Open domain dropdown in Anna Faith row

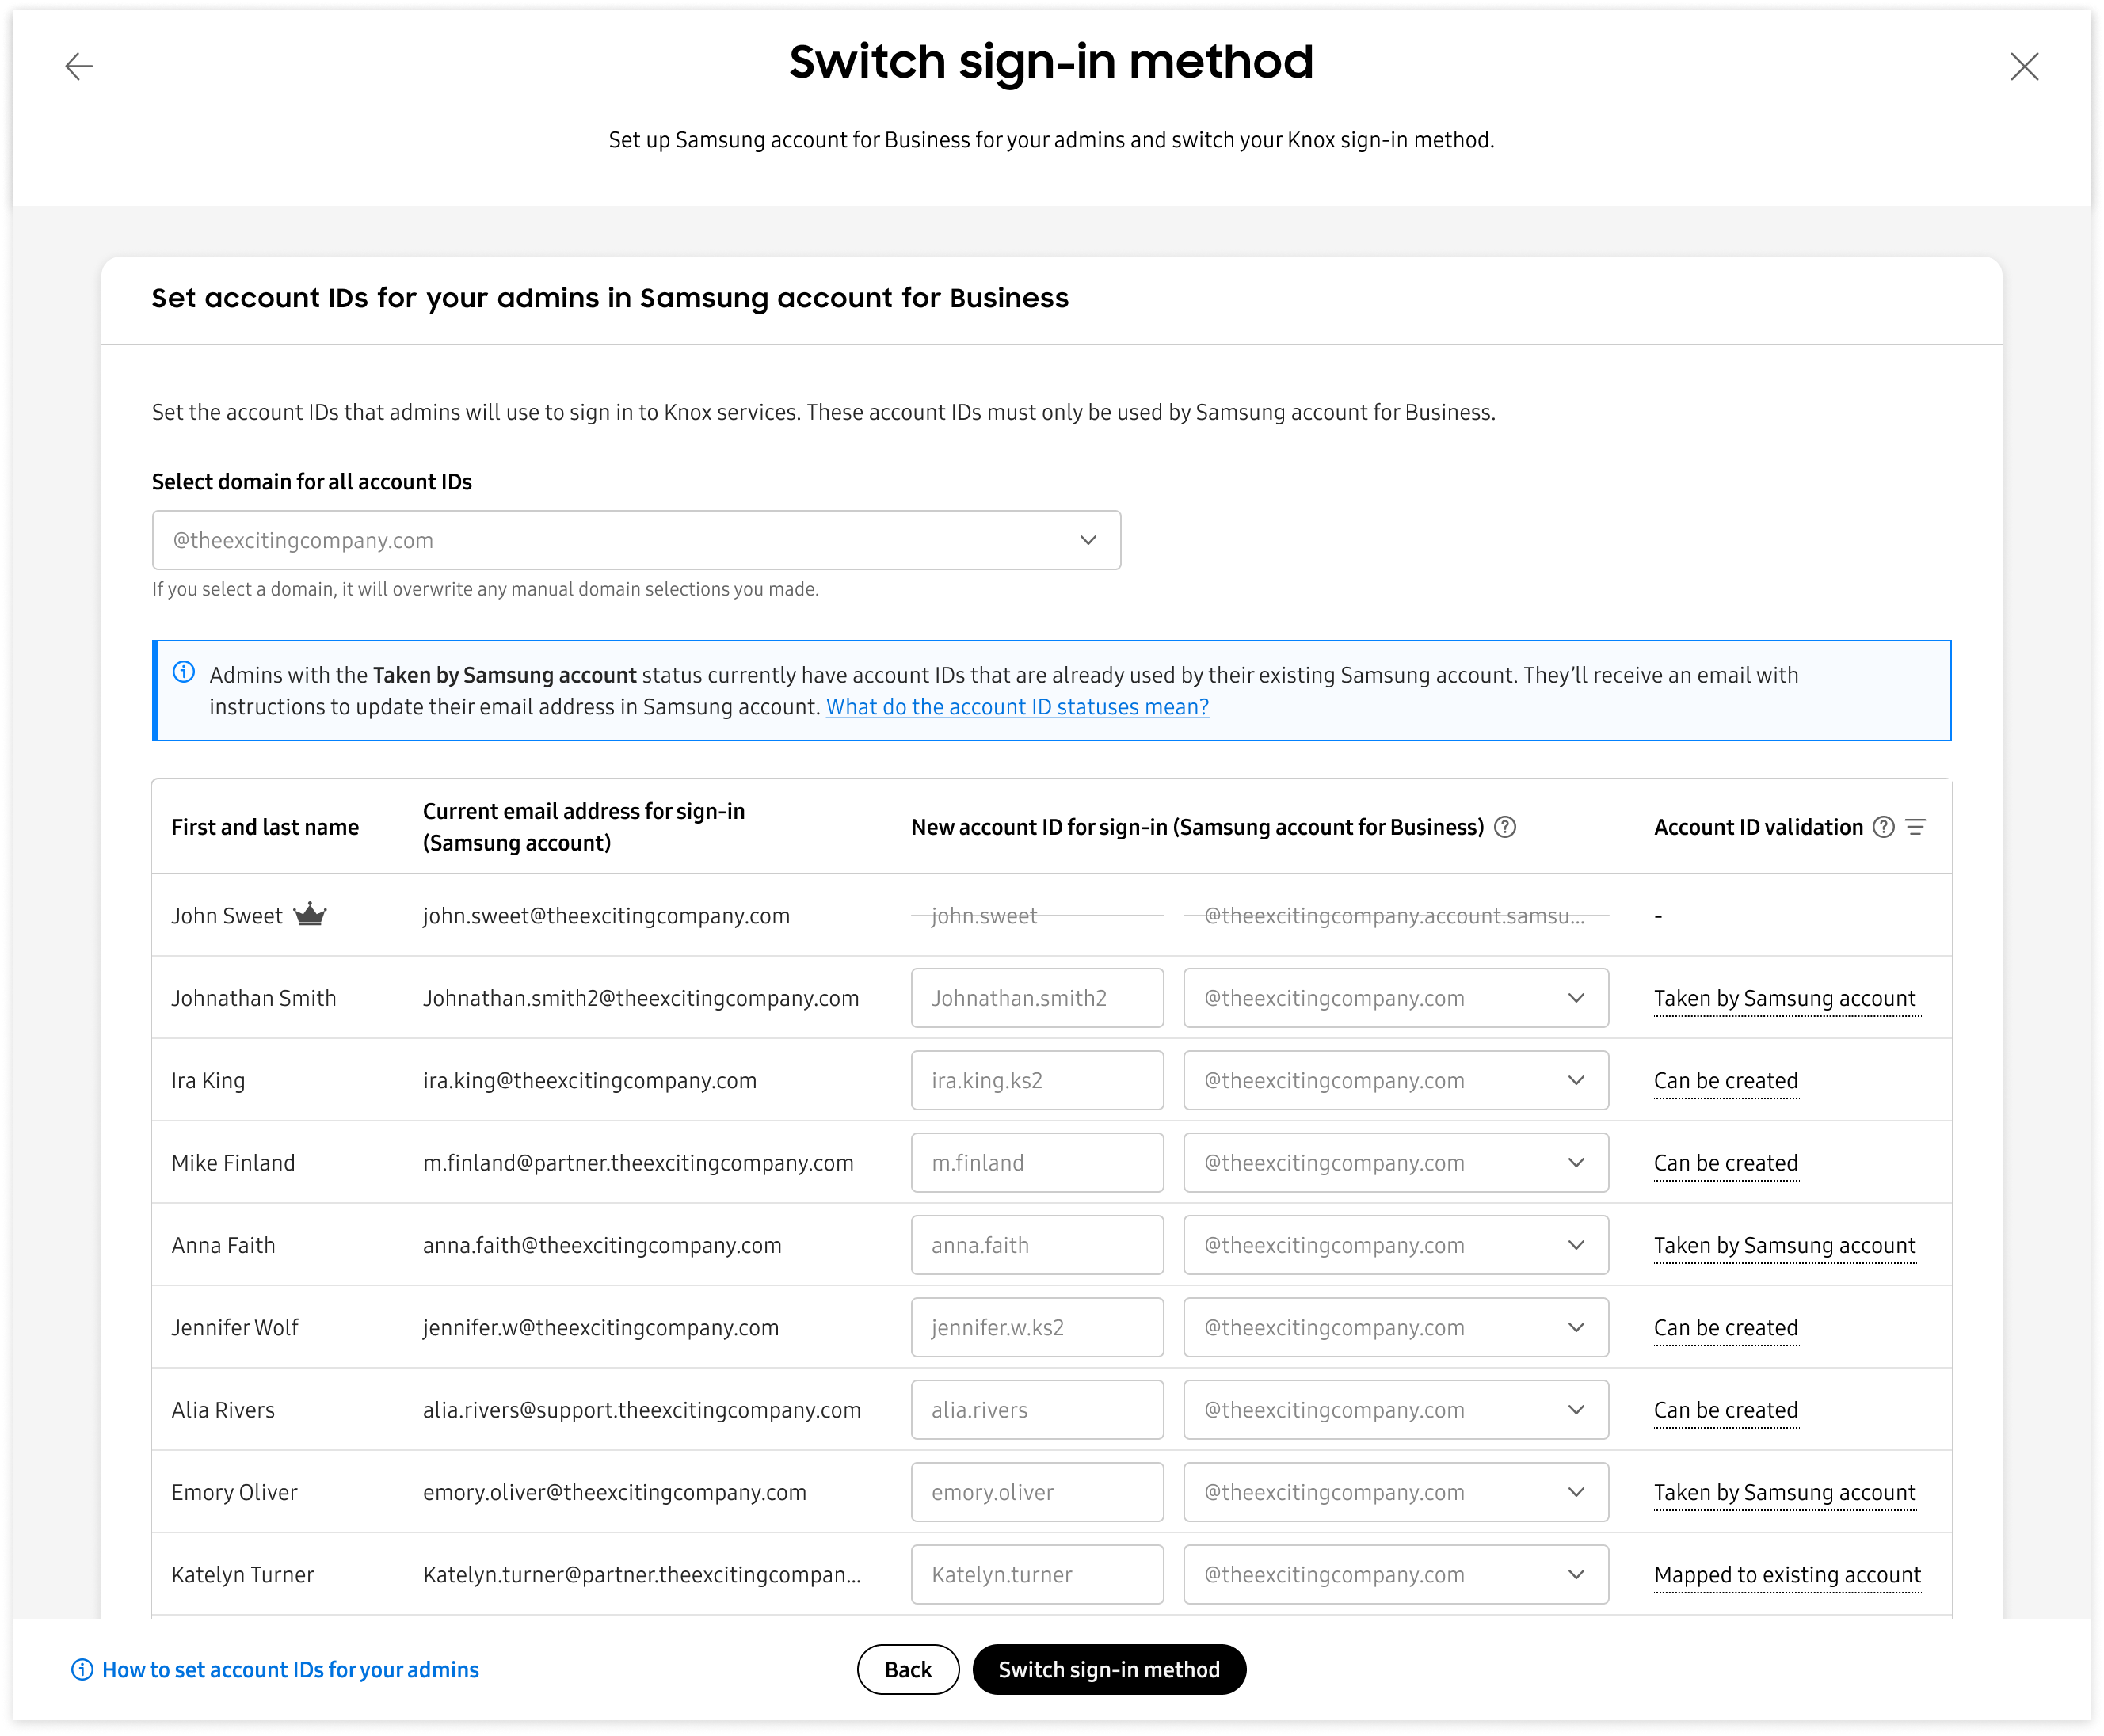pos(1395,1245)
